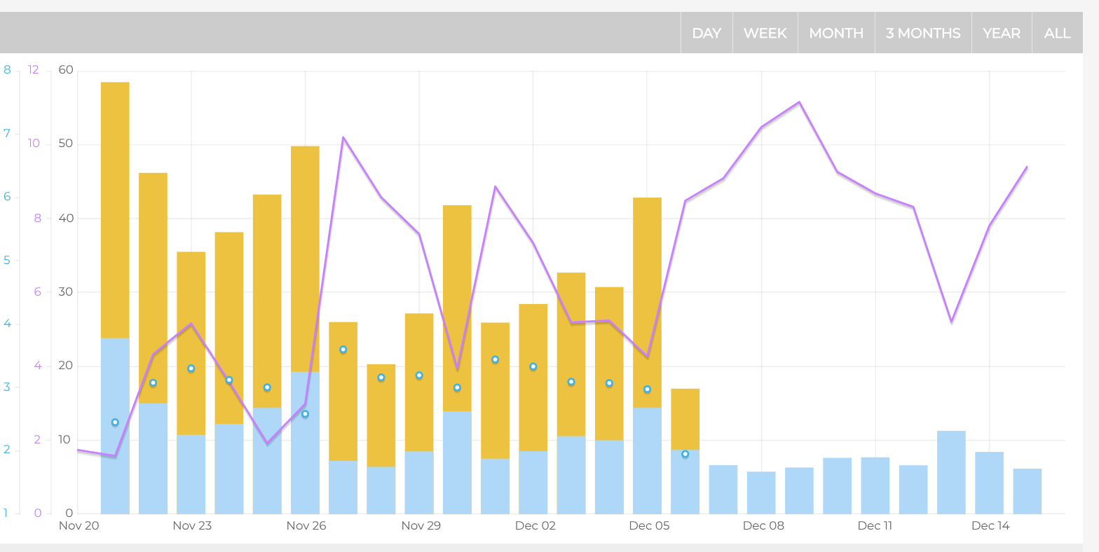
Task: Select the blue bar for Dec 13
Action: pos(951,473)
